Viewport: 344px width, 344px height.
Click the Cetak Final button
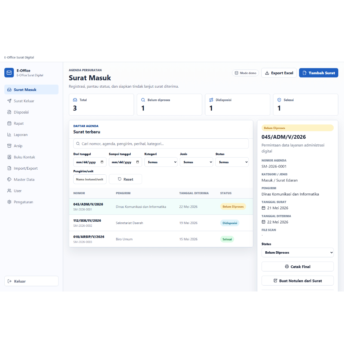pyautogui.click(x=298, y=266)
